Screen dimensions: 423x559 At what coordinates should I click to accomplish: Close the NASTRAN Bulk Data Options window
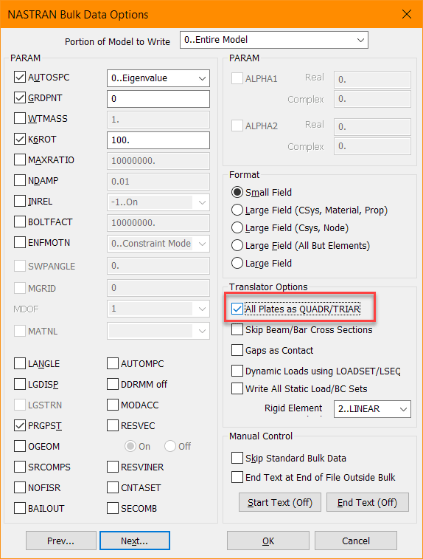pos(406,14)
